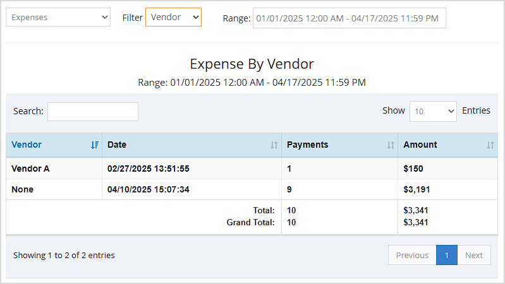Screen dimensions: 505x284
Task: Click date 04/10/2025 15:07:34
Action: click(x=148, y=189)
